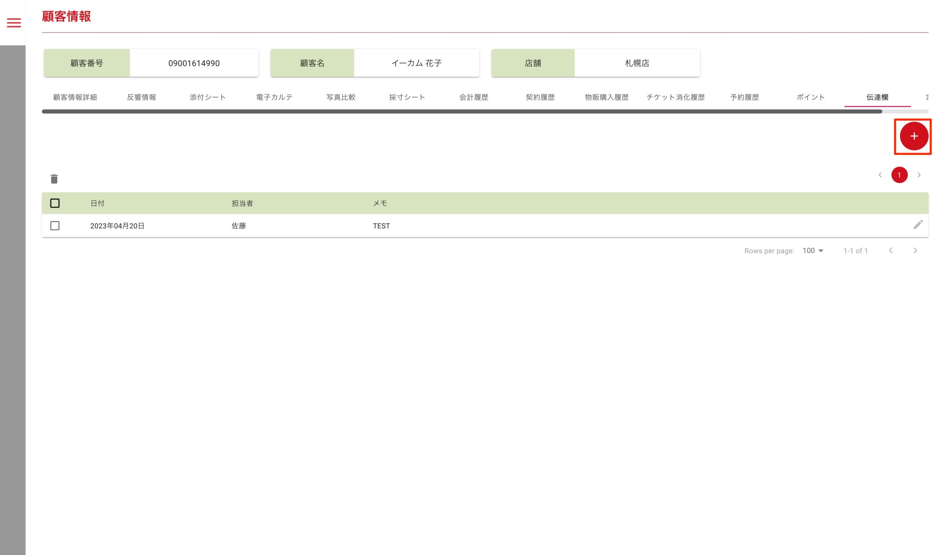
Task: Click the horizontal tab scrollbar
Action: click(x=461, y=112)
